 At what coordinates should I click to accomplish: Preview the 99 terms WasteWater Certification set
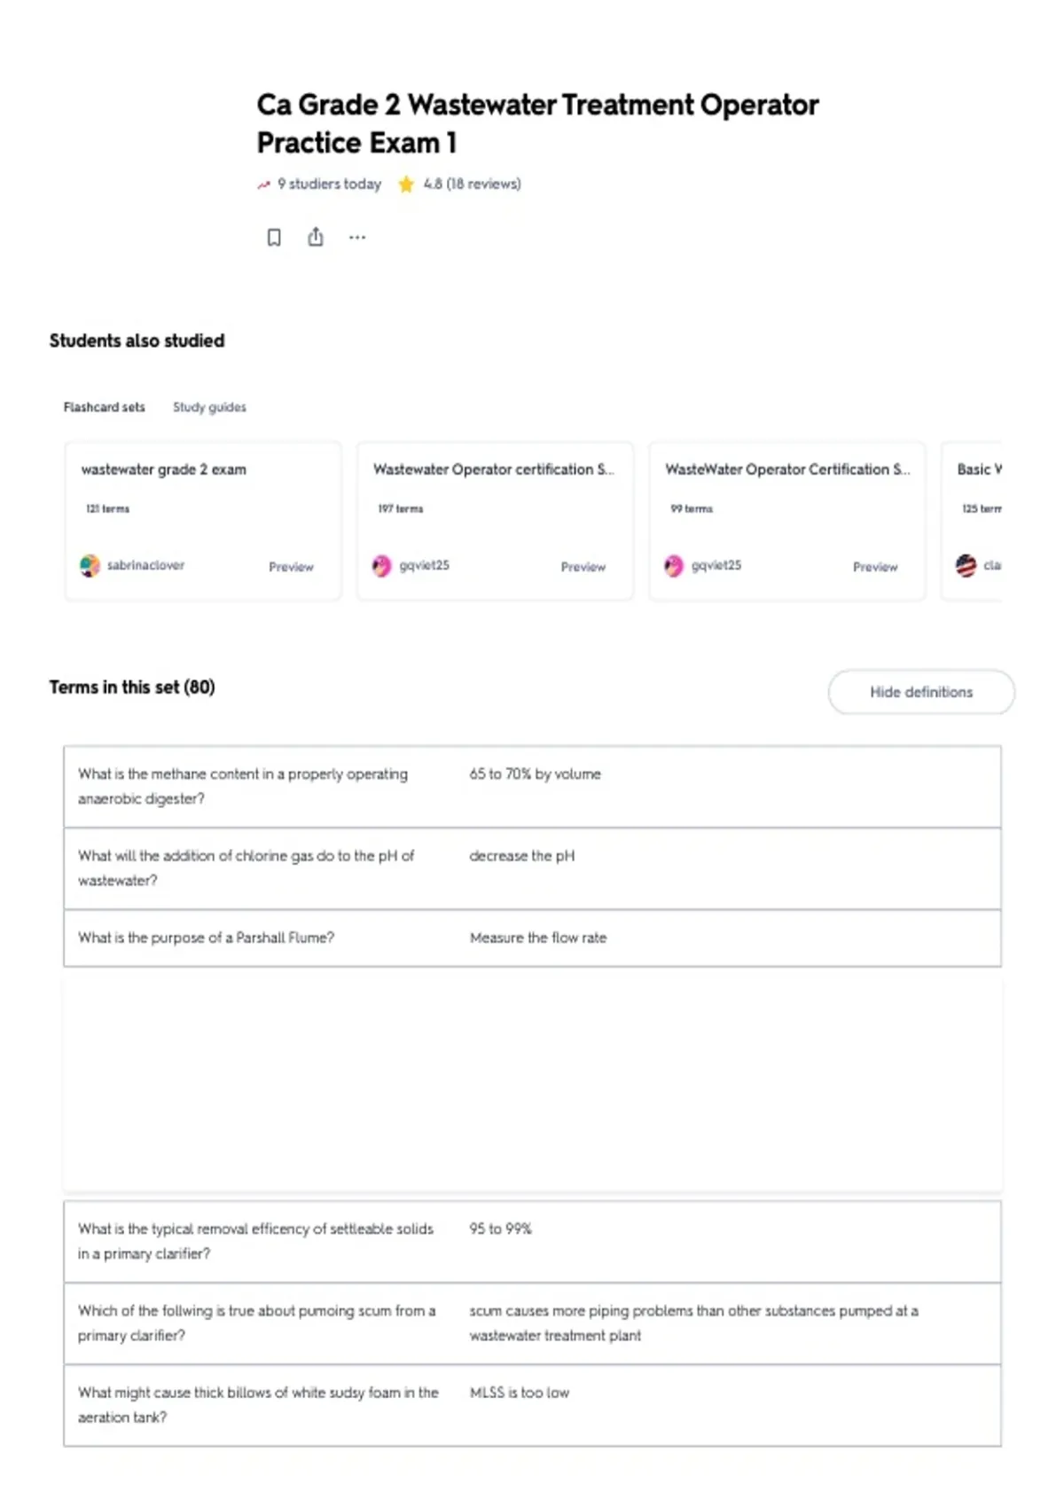coord(875,567)
